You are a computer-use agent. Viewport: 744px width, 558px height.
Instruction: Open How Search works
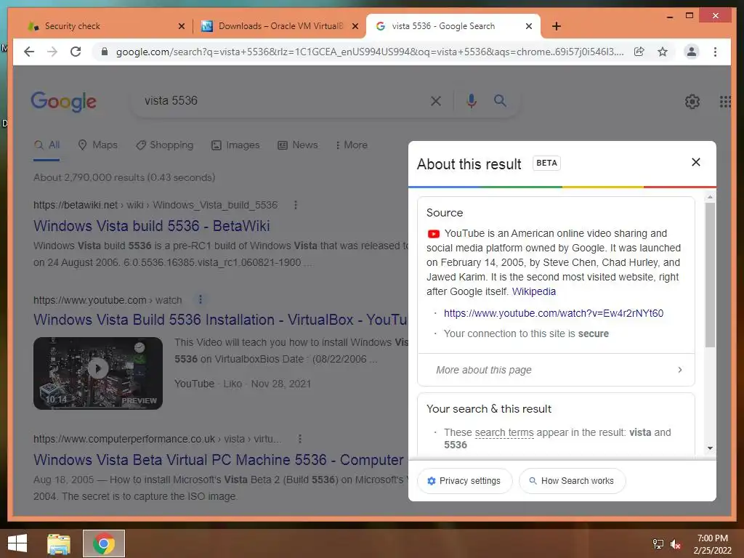(x=573, y=481)
